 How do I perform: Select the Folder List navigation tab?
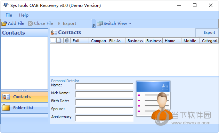pos(24,108)
